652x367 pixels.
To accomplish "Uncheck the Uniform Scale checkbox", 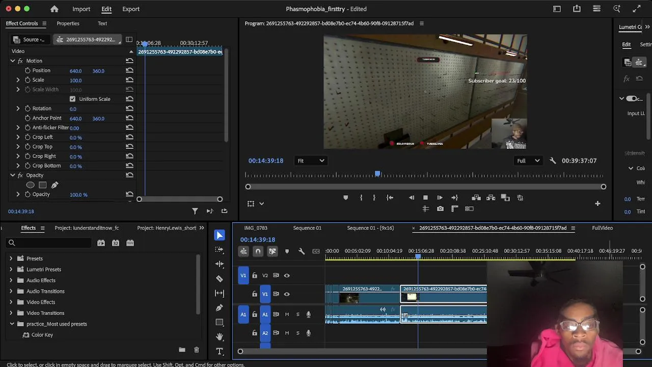I will click(x=72, y=99).
